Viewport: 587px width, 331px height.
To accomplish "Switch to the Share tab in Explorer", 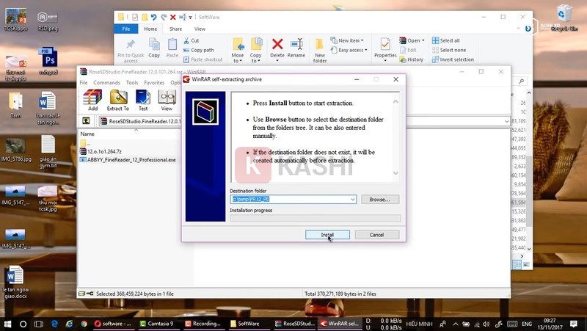I will tap(175, 29).
